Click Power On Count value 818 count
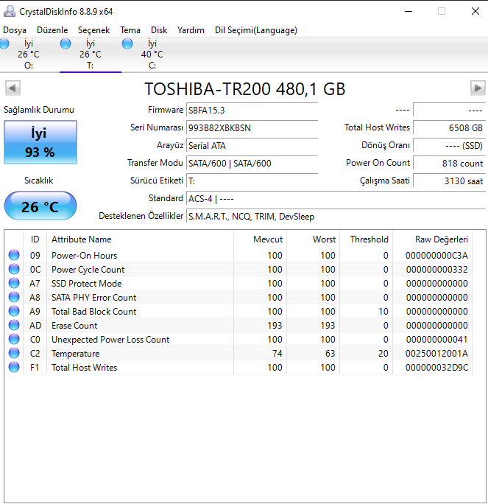The height and width of the screenshot is (504, 488). pos(449,164)
